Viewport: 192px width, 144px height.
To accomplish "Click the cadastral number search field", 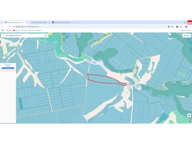I will coord(24,35).
